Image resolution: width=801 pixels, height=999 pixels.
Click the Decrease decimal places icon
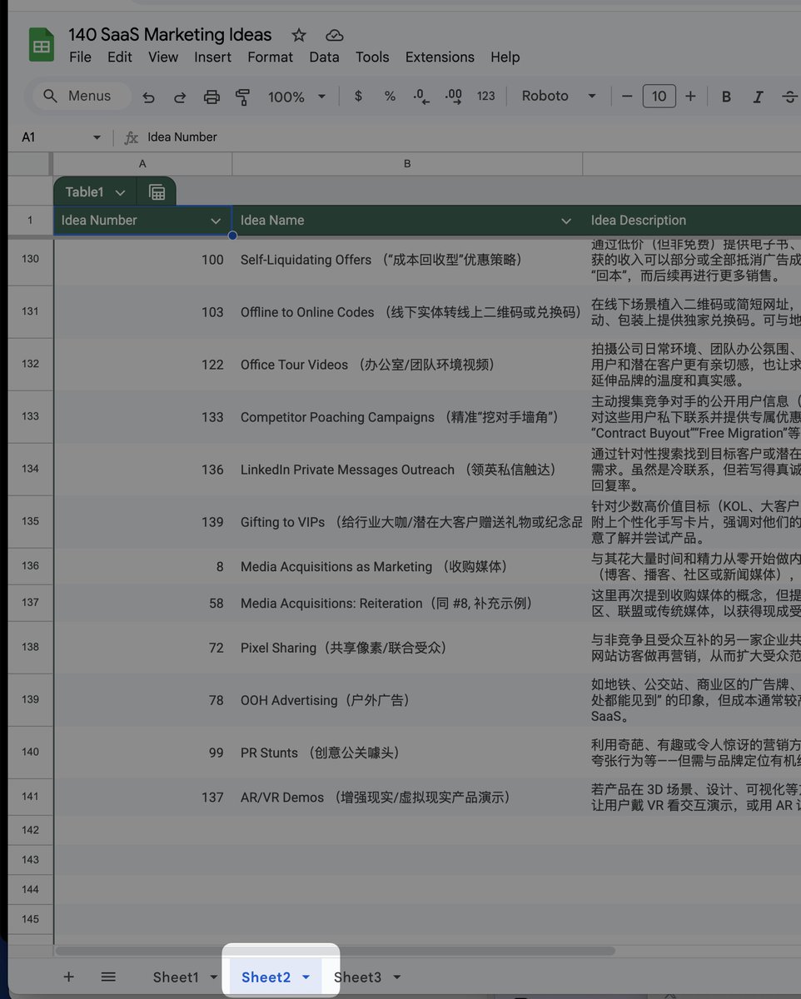click(x=420, y=97)
